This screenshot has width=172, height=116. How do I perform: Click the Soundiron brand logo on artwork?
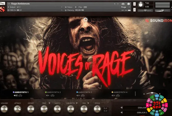pos(158,20)
